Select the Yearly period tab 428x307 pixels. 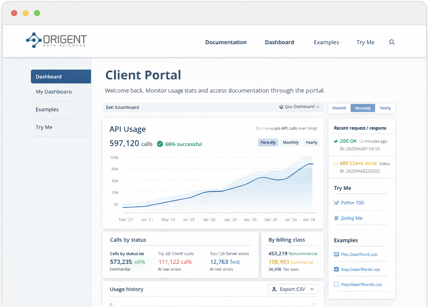tap(311, 142)
